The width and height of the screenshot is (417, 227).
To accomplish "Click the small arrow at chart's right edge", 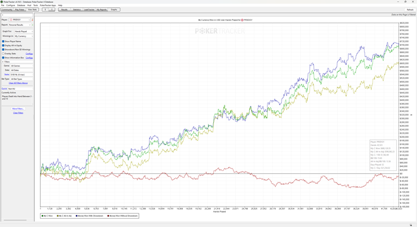I will click(x=412, y=115).
